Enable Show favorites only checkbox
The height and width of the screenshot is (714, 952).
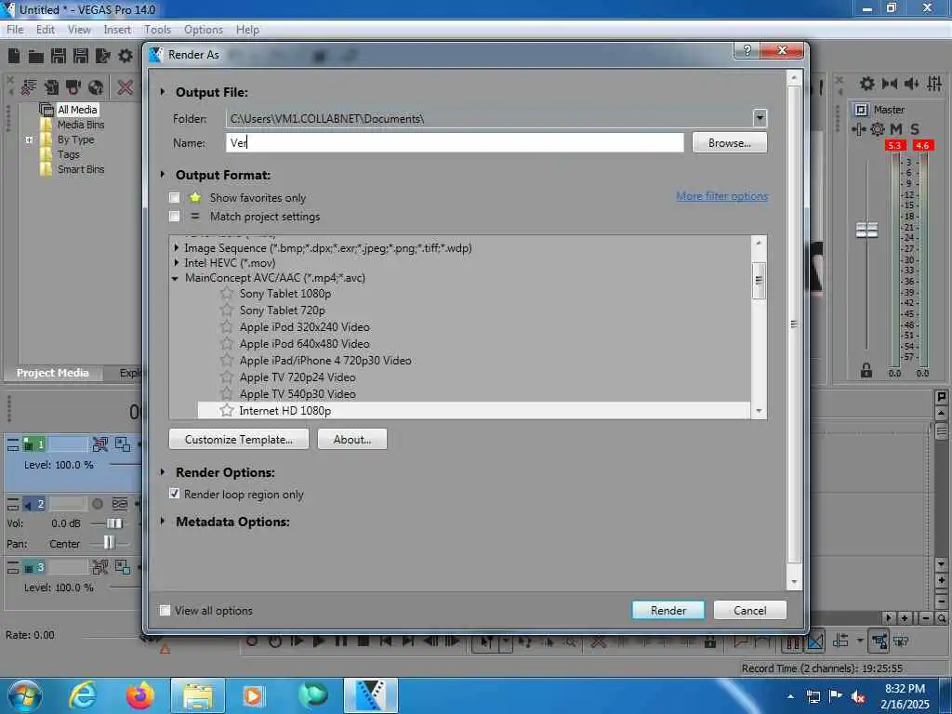(175, 197)
